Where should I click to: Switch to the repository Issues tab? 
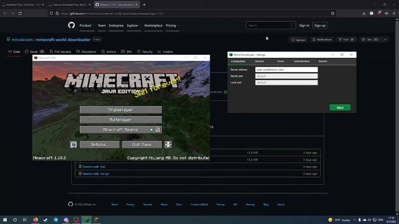click(34, 52)
